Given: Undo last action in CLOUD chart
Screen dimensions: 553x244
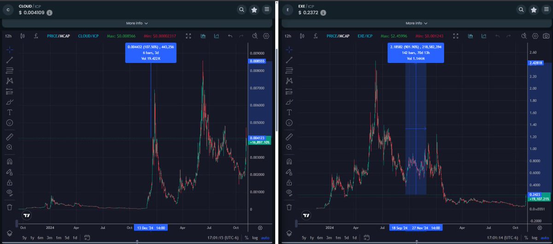Looking at the screenshot, I should [230, 36].
